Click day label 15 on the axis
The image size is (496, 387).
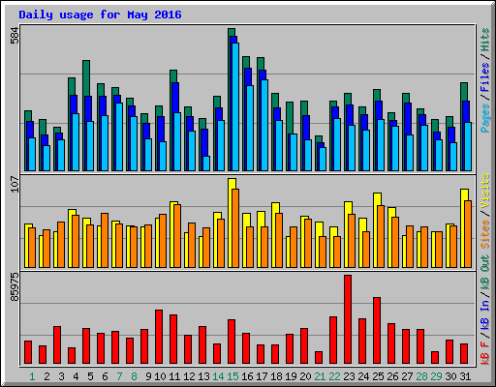[x=232, y=376]
